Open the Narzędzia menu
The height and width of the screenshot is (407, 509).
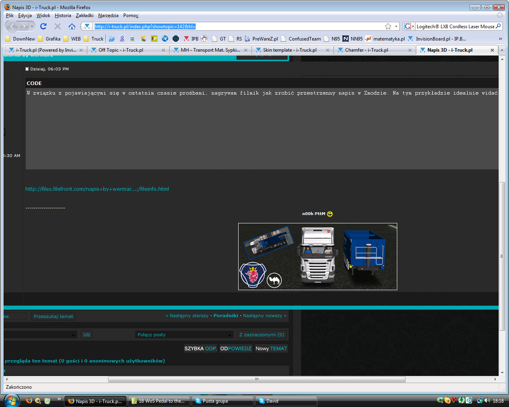click(x=108, y=16)
